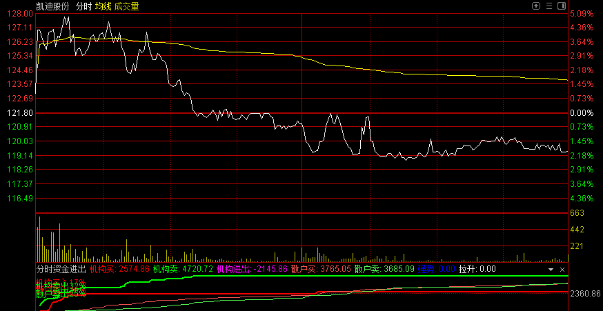Click the 散户买 value label
Viewport: 603px width, 311px height.
321,269
